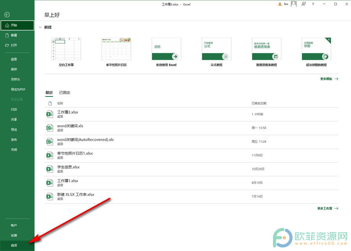Click Excel icon beside 学生信息.xlsx

pos(50,169)
